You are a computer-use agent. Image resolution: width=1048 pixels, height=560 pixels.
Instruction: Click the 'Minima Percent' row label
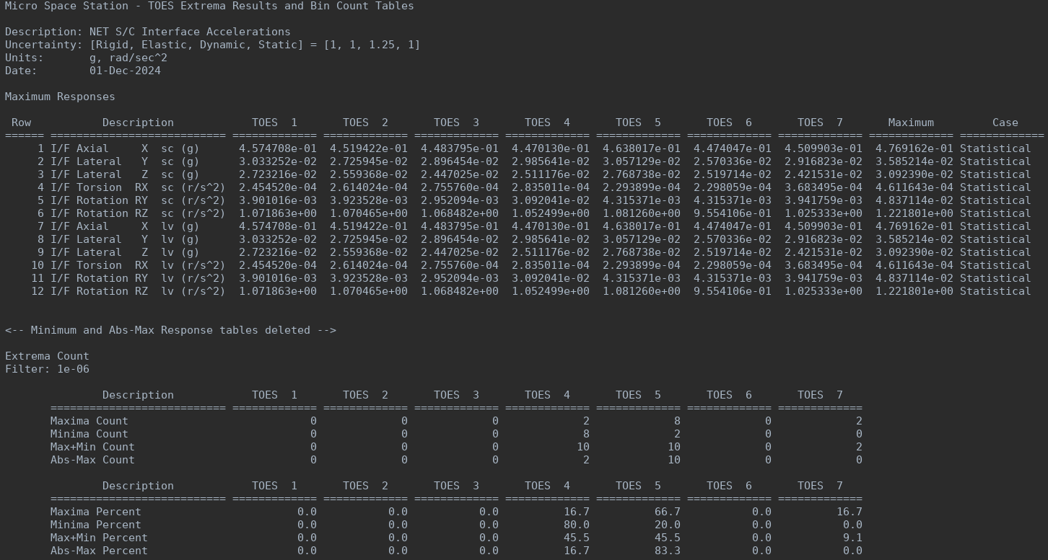(x=96, y=525)
